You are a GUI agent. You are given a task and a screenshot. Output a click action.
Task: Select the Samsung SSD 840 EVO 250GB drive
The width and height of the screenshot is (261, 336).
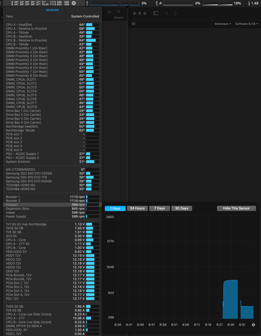(52, 173)
